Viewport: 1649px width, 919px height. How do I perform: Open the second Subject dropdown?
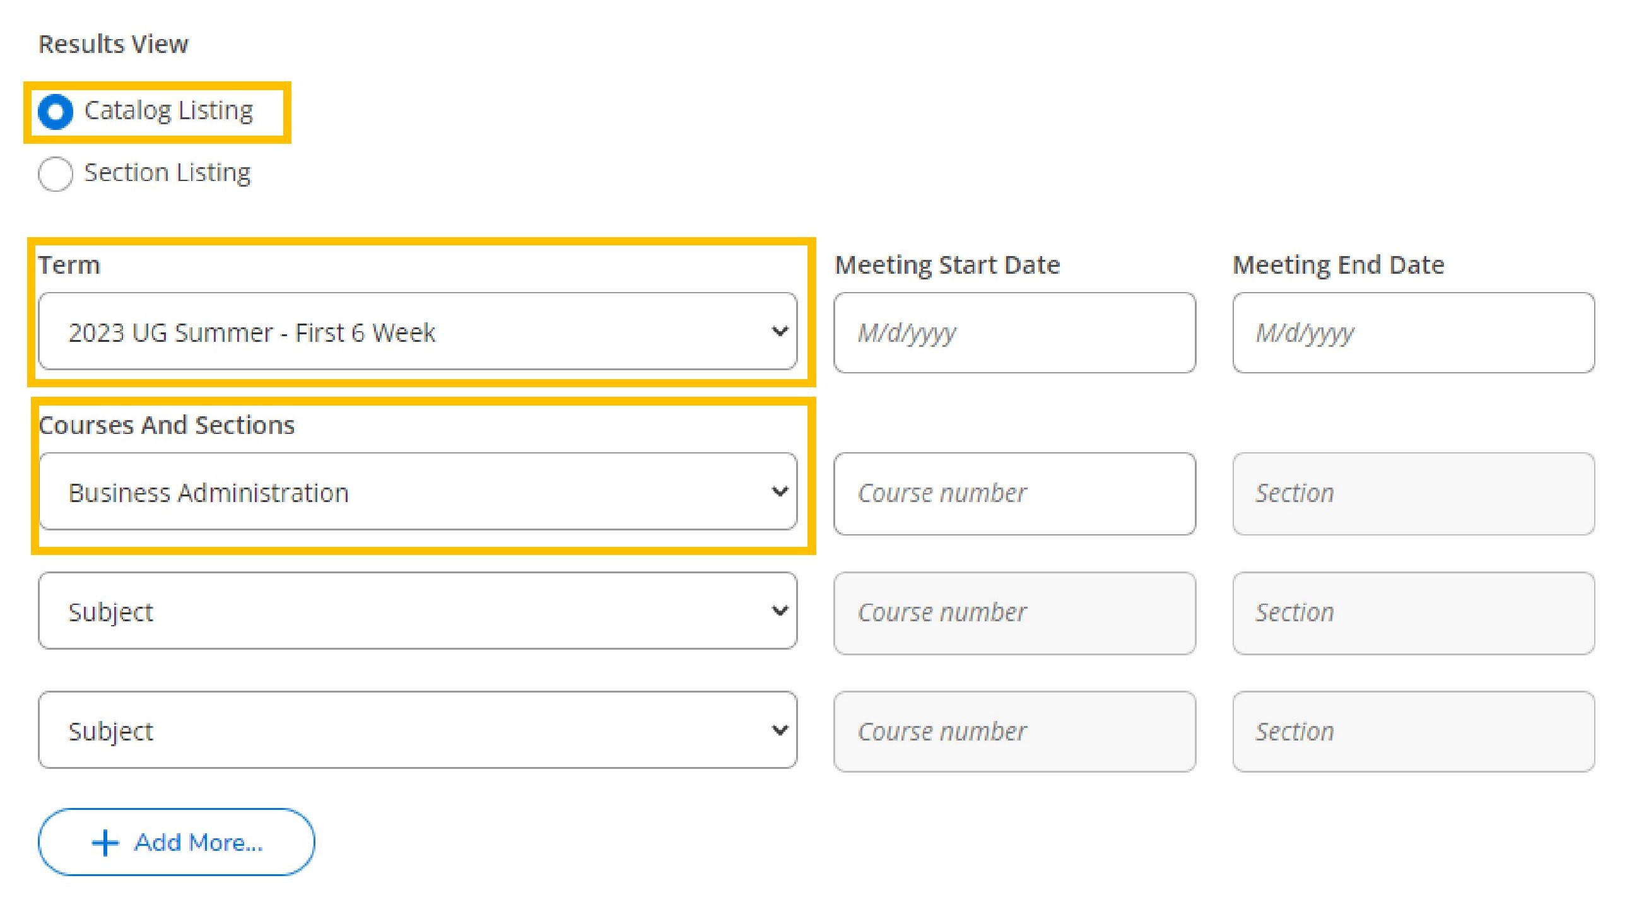[x=416, y=611]
